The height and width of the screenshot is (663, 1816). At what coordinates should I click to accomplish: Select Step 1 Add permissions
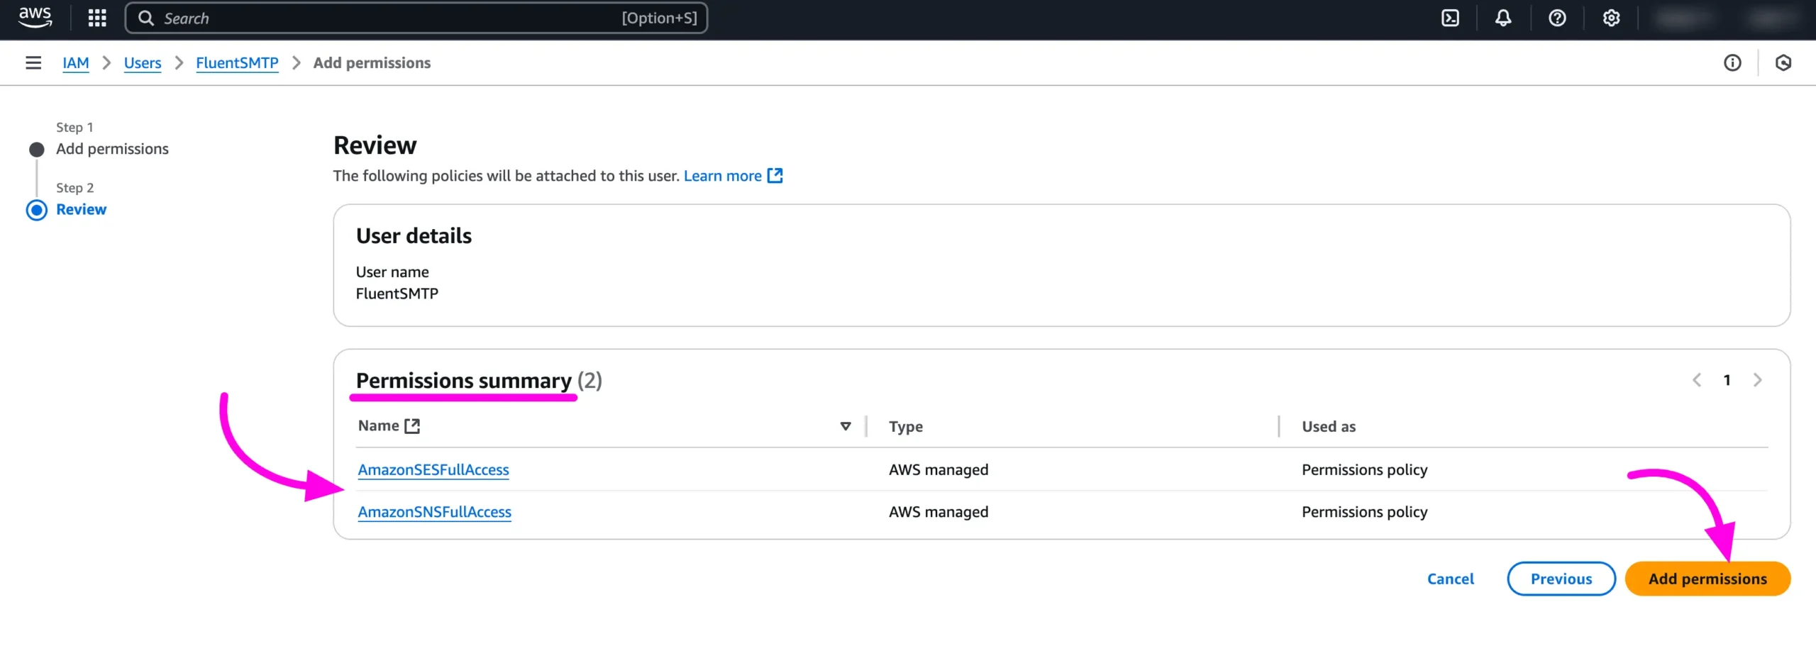pos(112,149)
